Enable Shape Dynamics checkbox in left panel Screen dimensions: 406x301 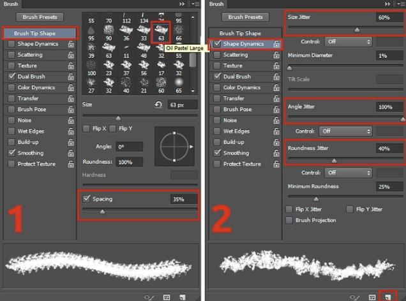tap(11, 44)
